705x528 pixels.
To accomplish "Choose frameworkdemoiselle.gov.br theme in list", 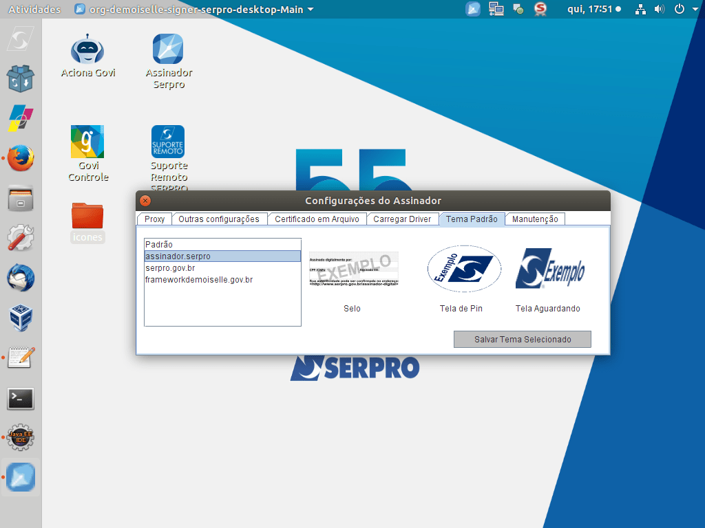I will pyautogui.click(x=199, y=280).
